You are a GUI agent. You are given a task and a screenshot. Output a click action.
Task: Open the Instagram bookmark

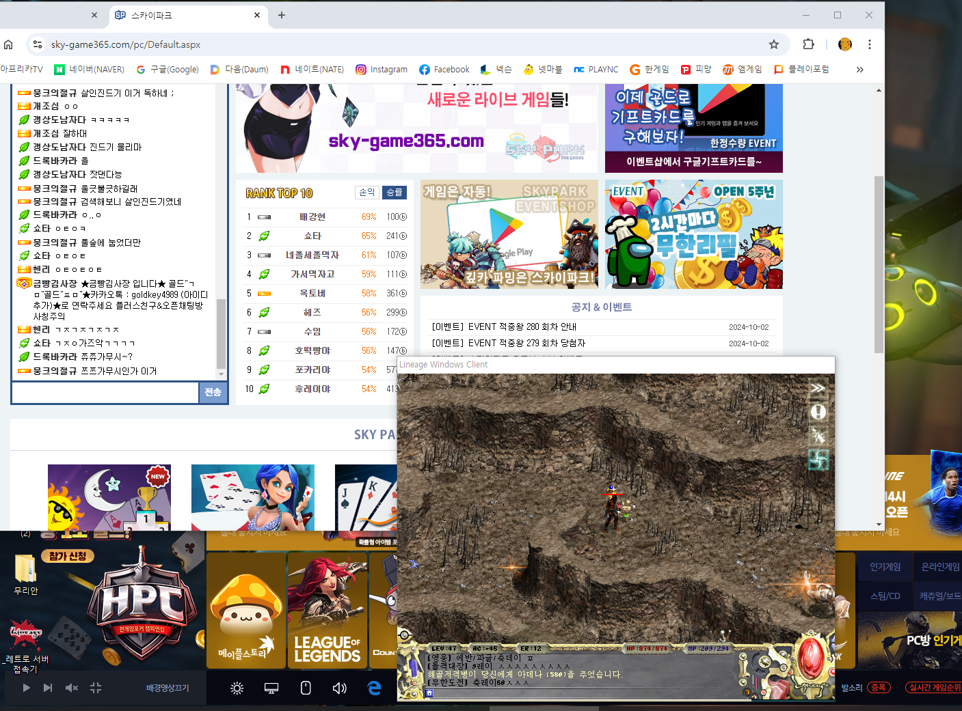pyautogui.click(x=382, y=70)
